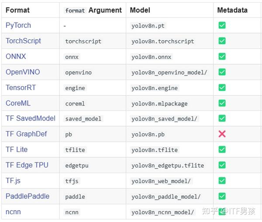262x222 pixels.
Task: Click the green checkmark in the TF.js row
Action: (222, 181)
